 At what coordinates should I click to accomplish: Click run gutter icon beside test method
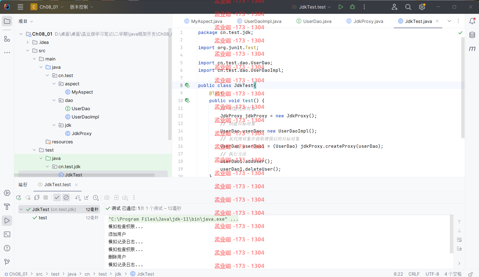[187, 101]
